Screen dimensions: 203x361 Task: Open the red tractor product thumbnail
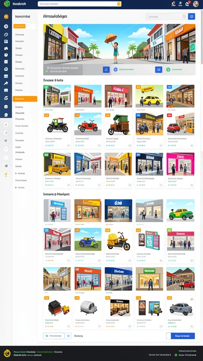pyautogui.click(x=88, y=124)
